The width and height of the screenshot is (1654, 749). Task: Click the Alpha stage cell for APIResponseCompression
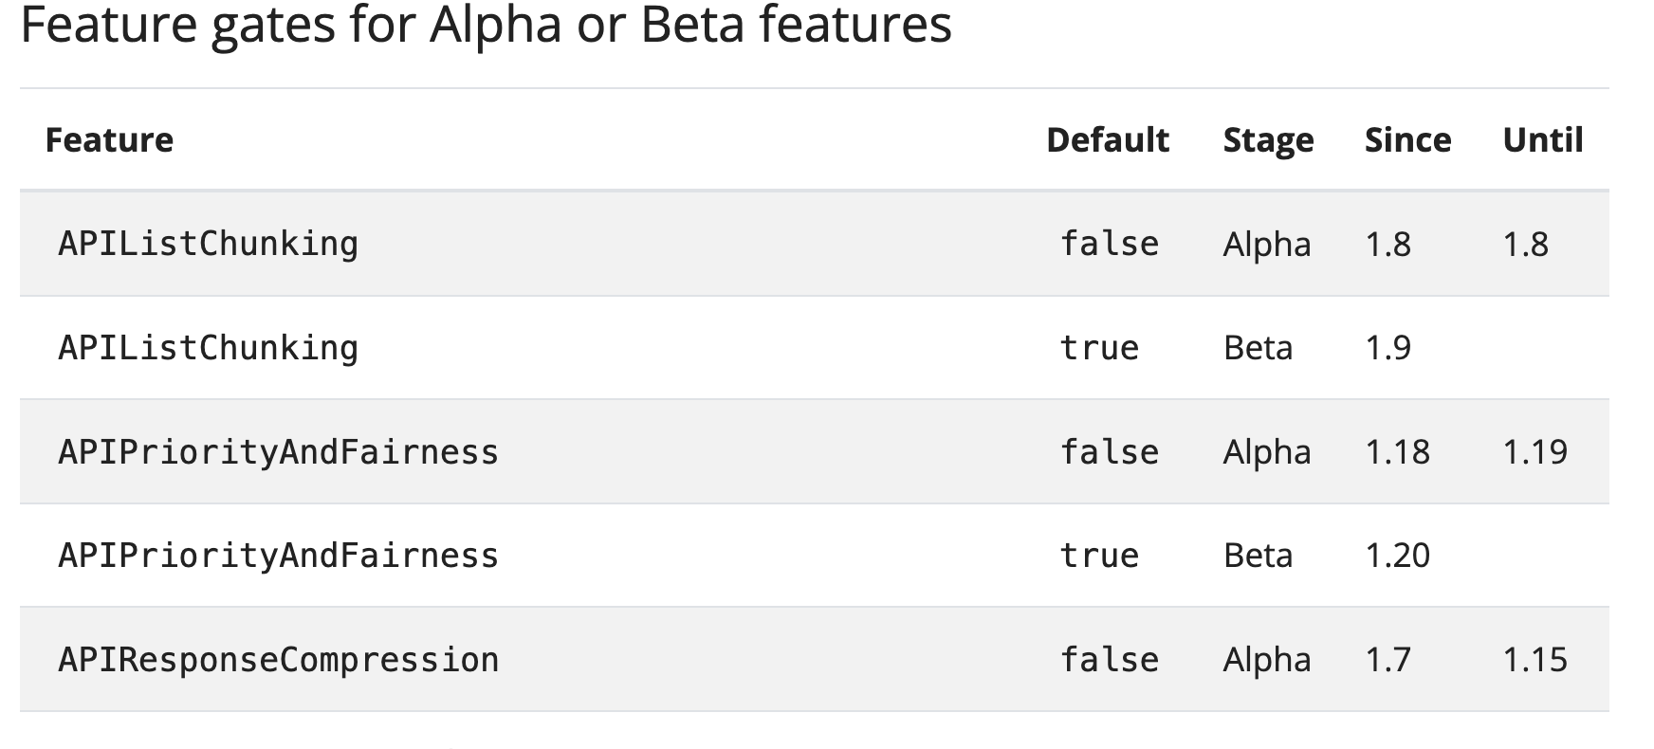coord(1267,660)
